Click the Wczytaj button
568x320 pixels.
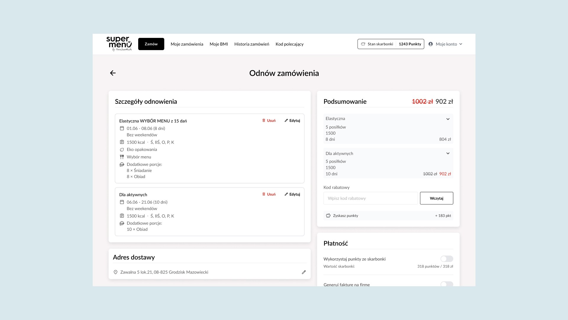coord(436,198)
